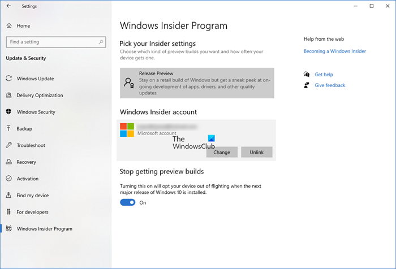
Task: Click the back arrow in Settings
Action: click(x=9, y=6)
